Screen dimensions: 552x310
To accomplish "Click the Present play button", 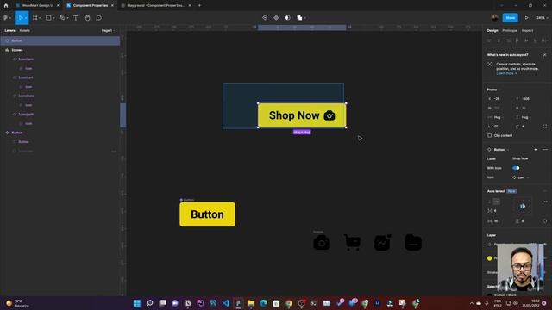I will tap(527, 18).
